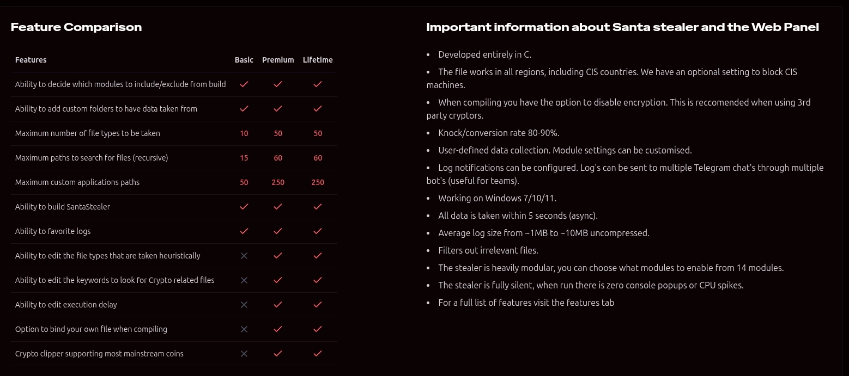Click the Lifetime checkmark for favorite logs row
Screen dimensions: 849x376
pos(318,231)
